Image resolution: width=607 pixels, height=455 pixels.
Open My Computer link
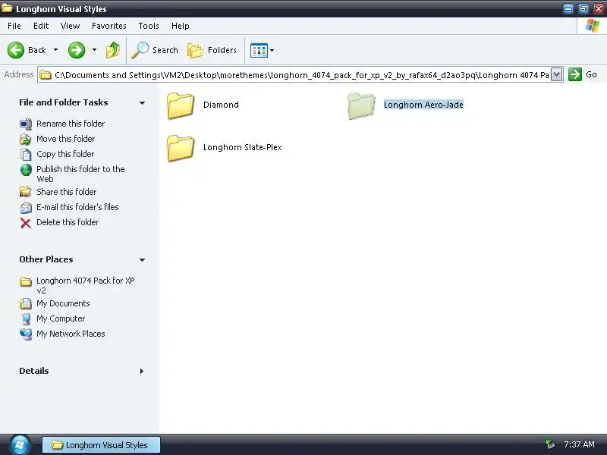[x=61, y=318]
